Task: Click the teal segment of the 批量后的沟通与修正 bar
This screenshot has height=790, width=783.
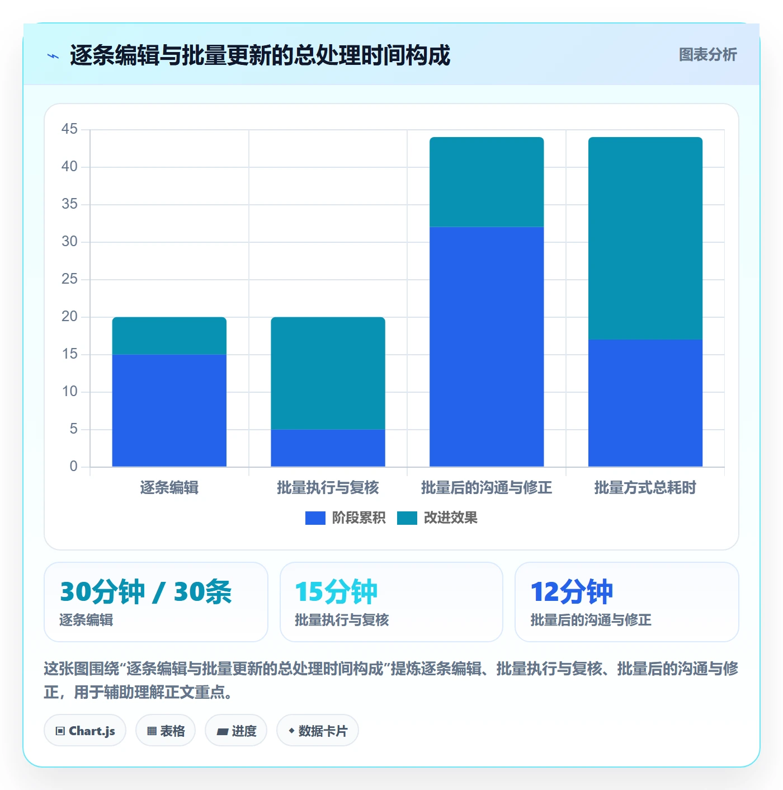Action: 487,182
